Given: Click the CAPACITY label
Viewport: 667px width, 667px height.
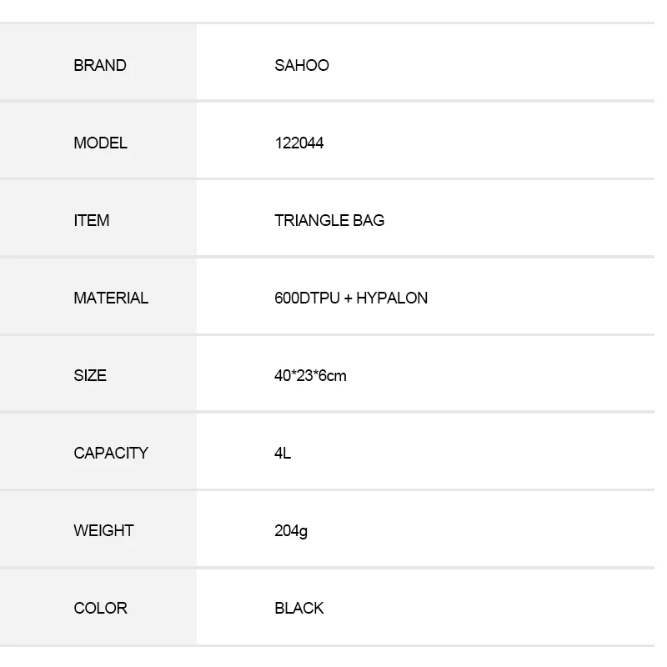Looking at the screenshot, I should tap(111, 454).
